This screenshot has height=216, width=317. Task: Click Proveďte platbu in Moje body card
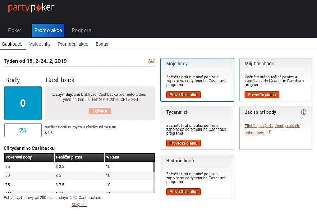click(x=183, y=95)
